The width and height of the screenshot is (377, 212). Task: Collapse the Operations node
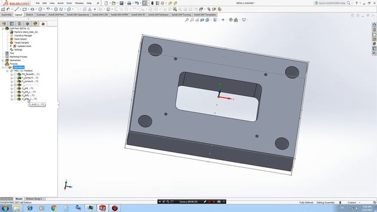click(x=2, y=67)
